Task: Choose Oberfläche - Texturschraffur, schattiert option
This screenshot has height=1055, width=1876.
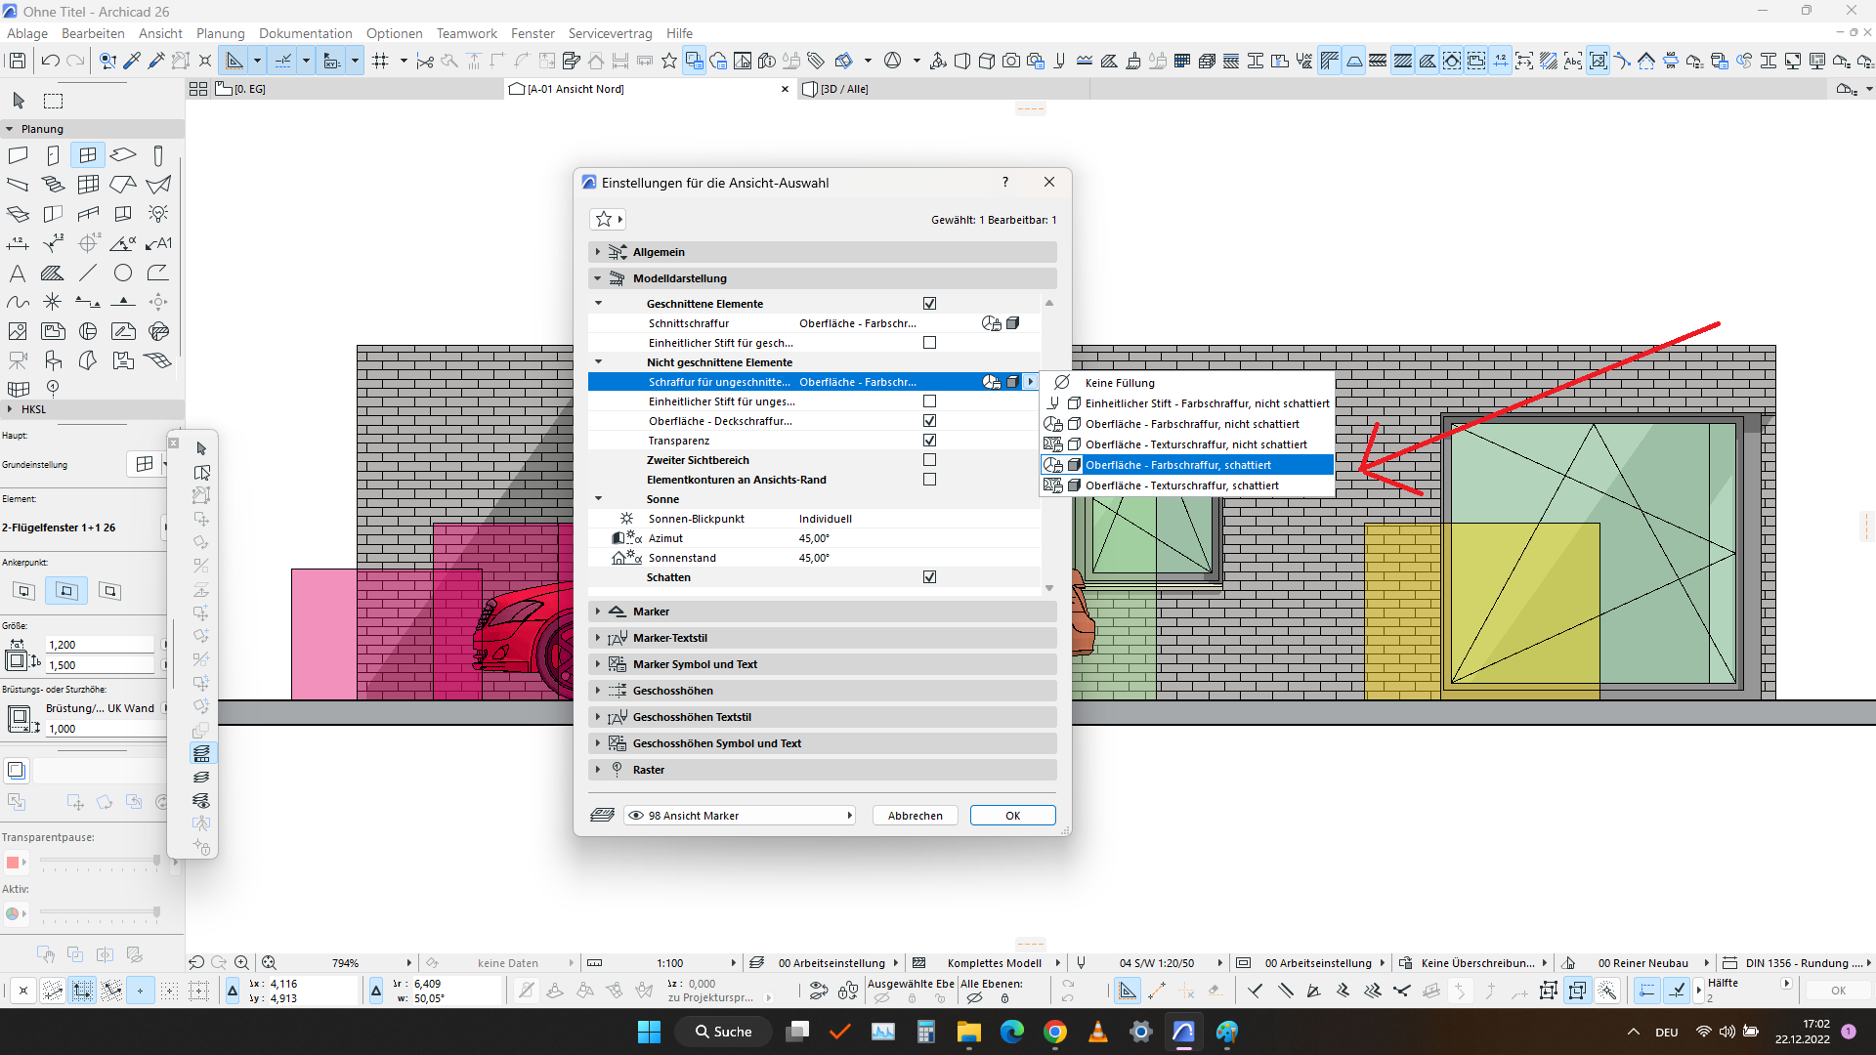Action: tap(1180, 485)
